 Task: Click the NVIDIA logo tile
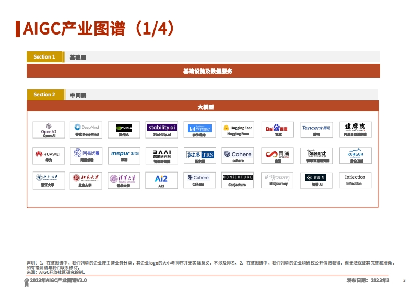(x=124, y=130)
